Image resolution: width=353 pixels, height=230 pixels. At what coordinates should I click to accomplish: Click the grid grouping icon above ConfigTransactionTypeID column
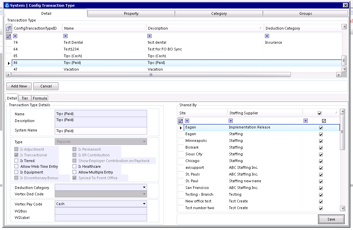click(8, 28)
